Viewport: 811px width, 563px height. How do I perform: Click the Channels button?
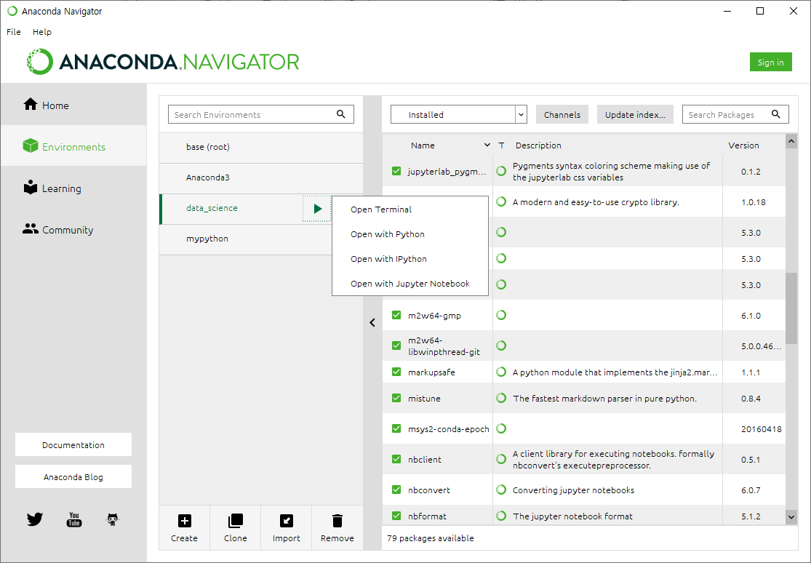pyautogui.click(x=562, y=114)
